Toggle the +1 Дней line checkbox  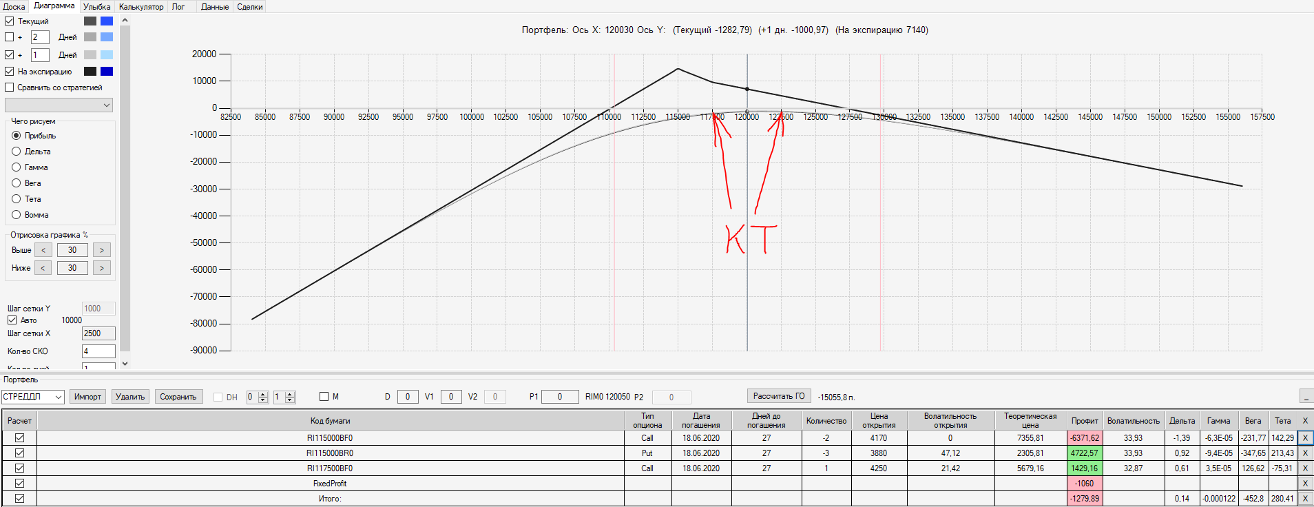tap(10, 55)
